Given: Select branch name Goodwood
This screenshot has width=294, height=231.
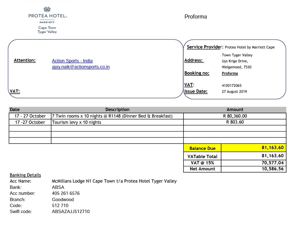Looking at the screenshot, I should click(x=63, y=199).
